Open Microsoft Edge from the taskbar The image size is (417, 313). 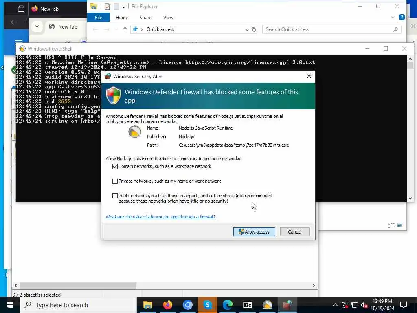227,305
